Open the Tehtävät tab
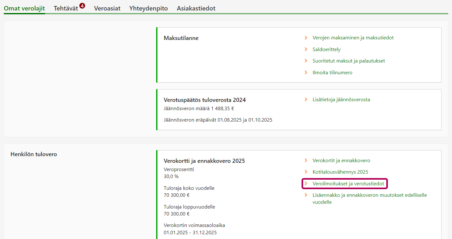 [66, 9]
